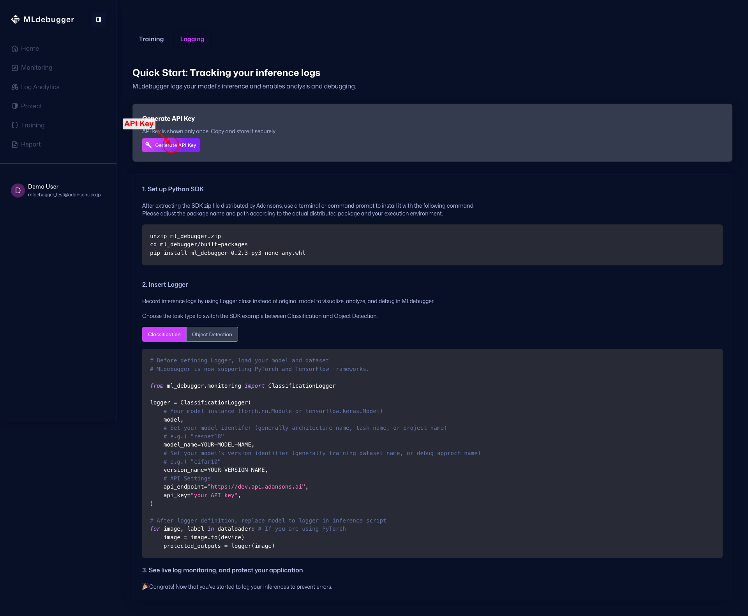Switch SDK example to Object Detection
This screenshot has height=616, width=748.
[x=212, y=334]
